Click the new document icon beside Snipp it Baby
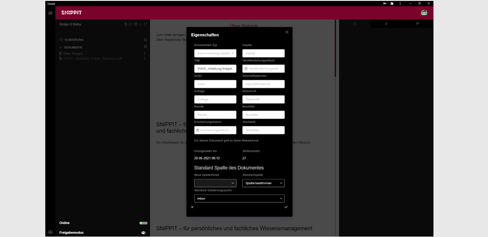 [126, 24]
